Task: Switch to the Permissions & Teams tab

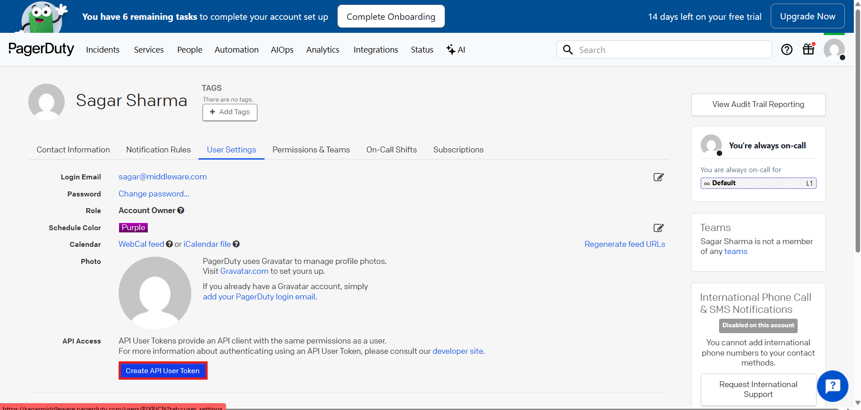Action: [x=311, y=150]
